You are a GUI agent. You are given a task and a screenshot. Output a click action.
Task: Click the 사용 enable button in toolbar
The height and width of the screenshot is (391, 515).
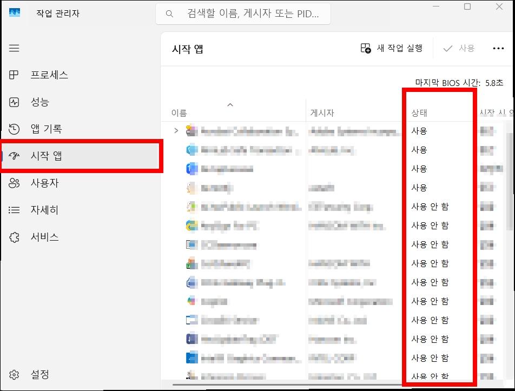click(459, 48)
